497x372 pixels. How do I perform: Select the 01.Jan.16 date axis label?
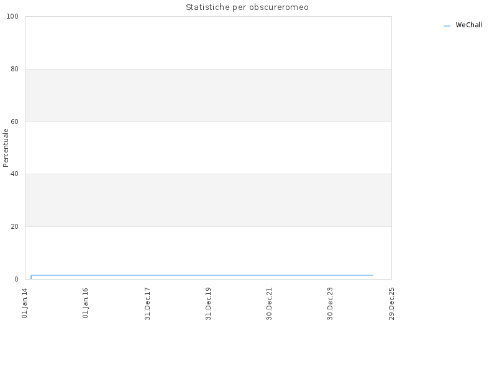[x=86, y=303]
